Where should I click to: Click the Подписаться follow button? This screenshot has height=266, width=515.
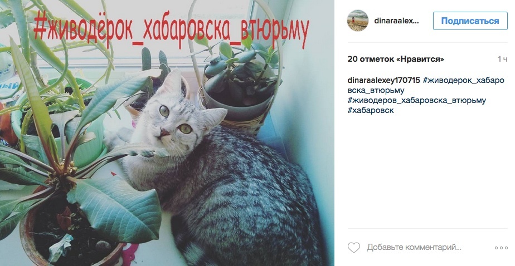[x=470, y=21]
